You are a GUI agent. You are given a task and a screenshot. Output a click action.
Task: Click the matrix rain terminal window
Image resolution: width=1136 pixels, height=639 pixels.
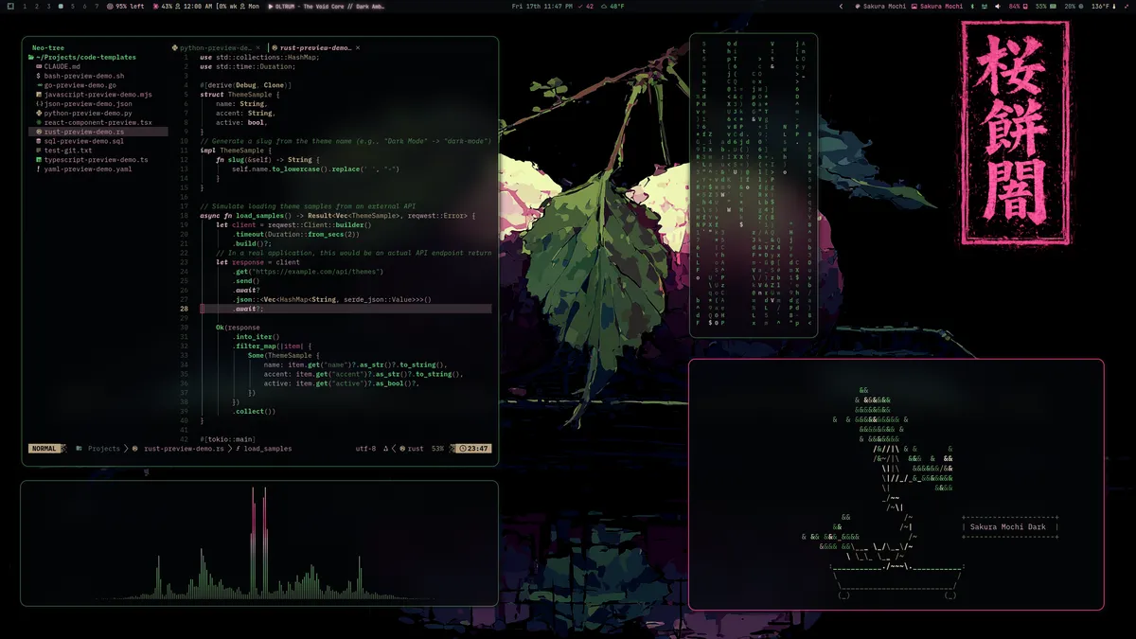pos(754,186)
